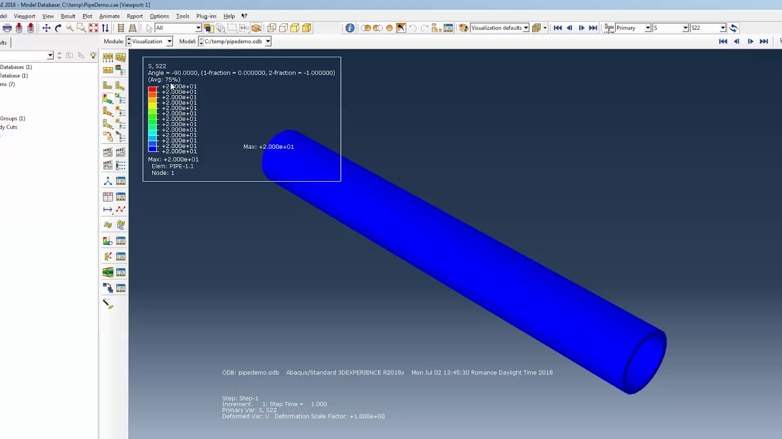Click the Cycle Views up-down arrows icon
This screenshot has height=439, width=782.
click(105, 28)
